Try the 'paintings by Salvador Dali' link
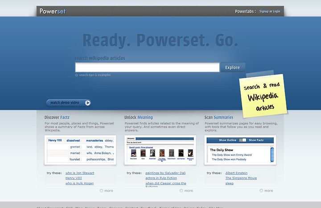 165,173
